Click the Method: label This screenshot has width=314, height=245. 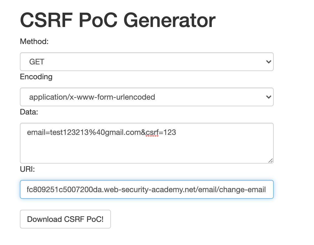tap(34, 42)
